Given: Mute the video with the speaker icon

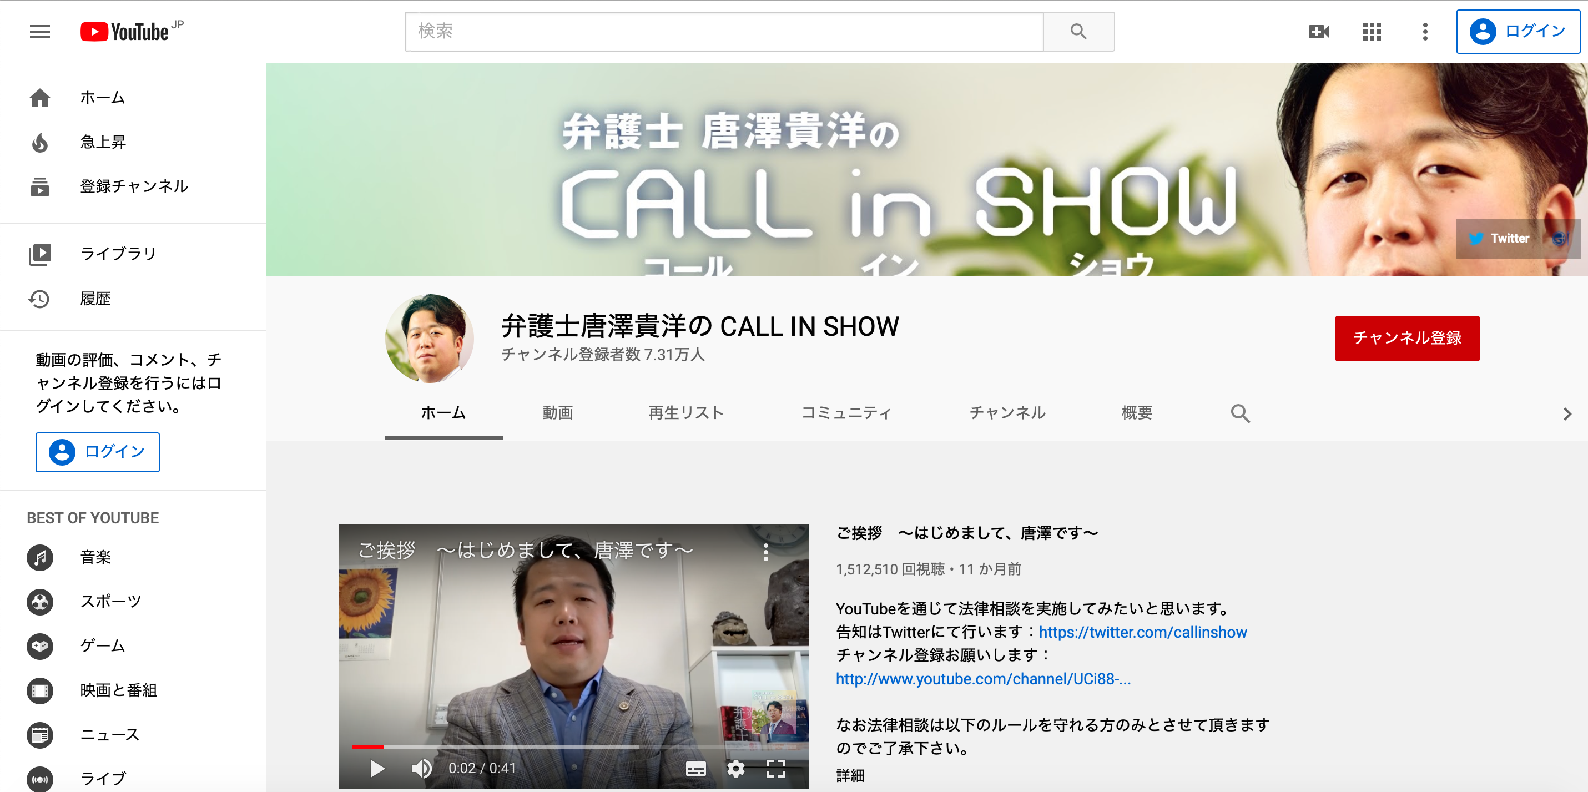Looking at the screenshot, I should click(x=422, y=769).
